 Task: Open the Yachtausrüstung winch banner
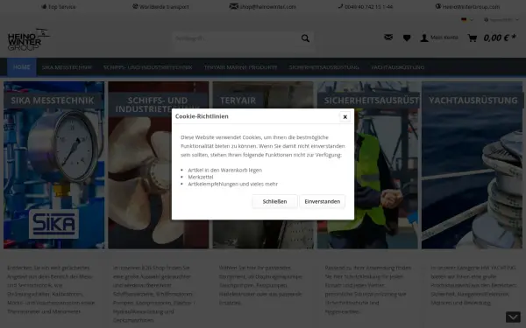pyautogui.click(x=472, y=165)
